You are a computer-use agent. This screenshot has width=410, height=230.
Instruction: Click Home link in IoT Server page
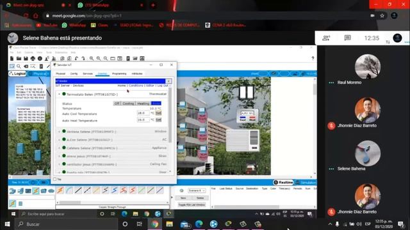(x=121, y=86)
